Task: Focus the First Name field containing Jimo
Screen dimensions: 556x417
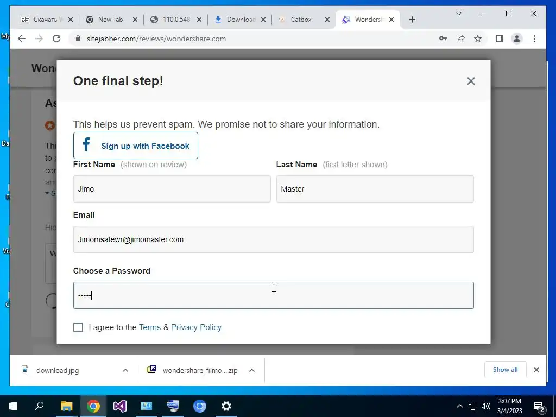Action: [172, 189]
